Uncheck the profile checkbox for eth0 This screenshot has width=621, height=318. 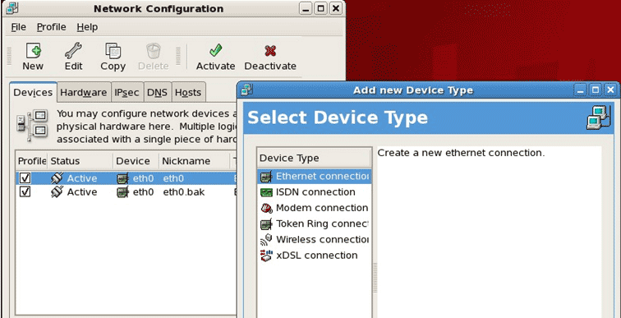pyautogui.click(x=25, y=178)
